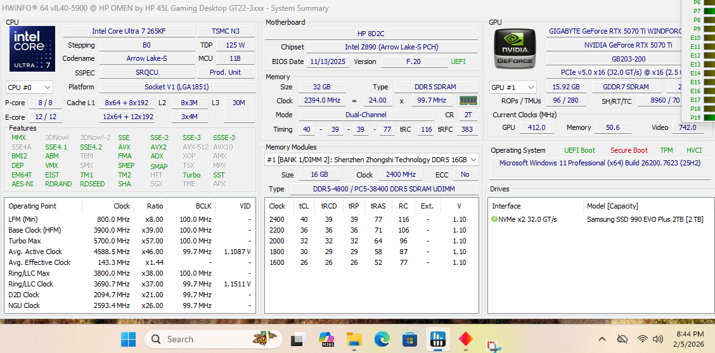Click the NVIDIA GeForce logo

[516, 48]
